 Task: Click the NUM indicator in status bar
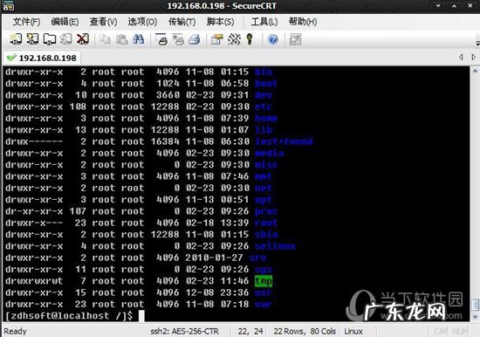coord(460,331)
